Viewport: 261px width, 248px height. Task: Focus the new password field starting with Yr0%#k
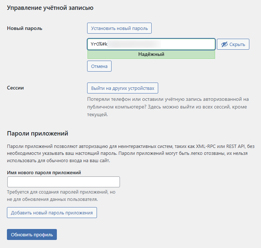(151, 44)
